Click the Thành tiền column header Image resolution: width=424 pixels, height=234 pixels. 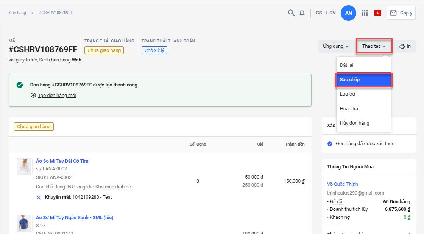pos(295,144)
